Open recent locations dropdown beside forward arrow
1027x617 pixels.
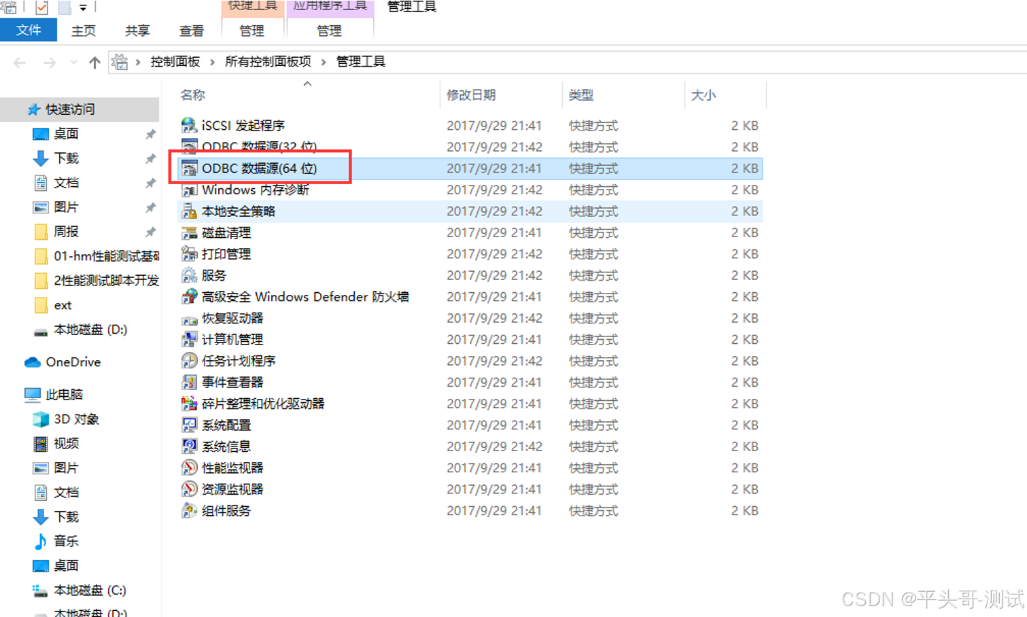[73, 63]
